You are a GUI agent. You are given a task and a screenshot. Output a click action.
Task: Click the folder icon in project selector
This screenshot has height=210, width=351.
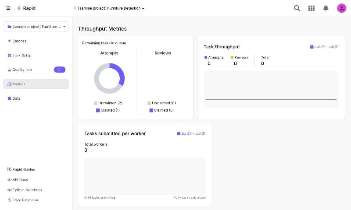tap(9, 27)
